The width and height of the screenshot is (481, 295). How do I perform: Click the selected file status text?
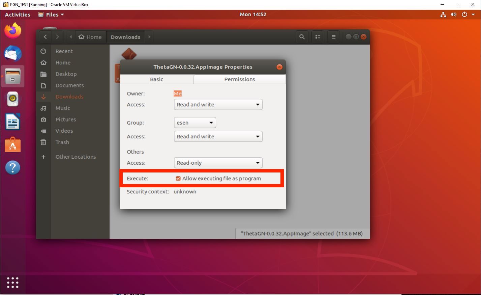[x=302, y=234]
